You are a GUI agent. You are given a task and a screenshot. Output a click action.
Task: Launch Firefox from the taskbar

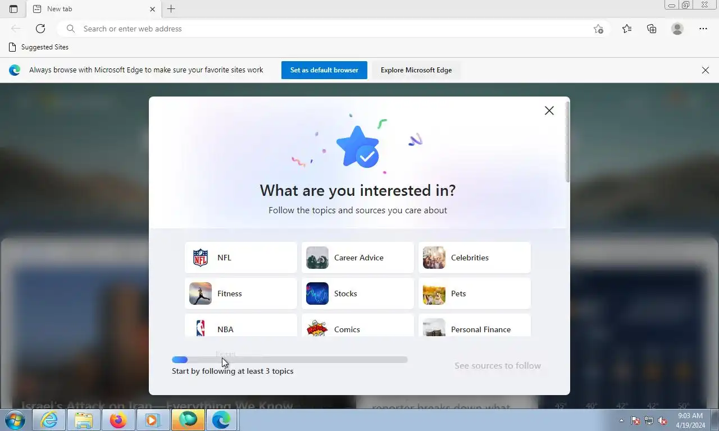coord(119,420)
